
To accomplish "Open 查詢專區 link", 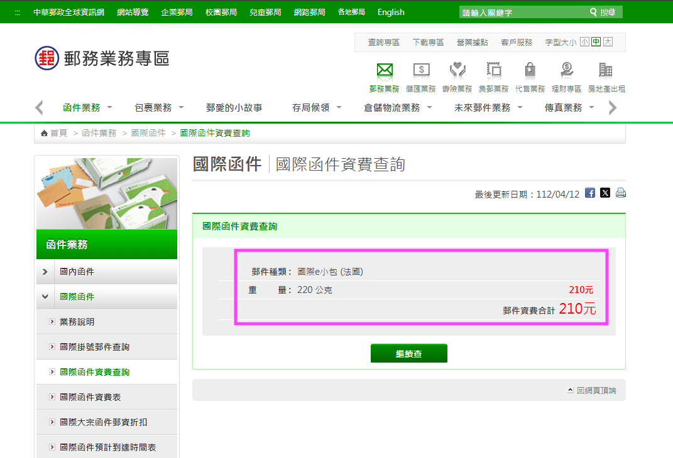I will point(384,43).
